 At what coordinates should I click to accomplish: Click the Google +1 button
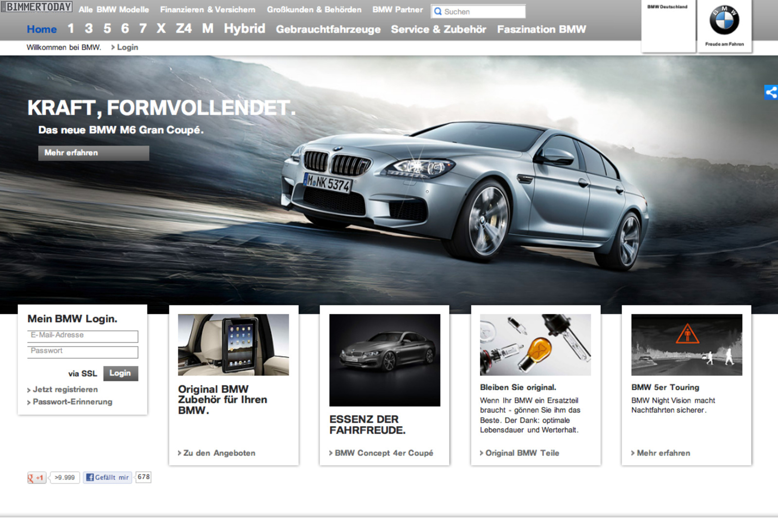point(36,478)
